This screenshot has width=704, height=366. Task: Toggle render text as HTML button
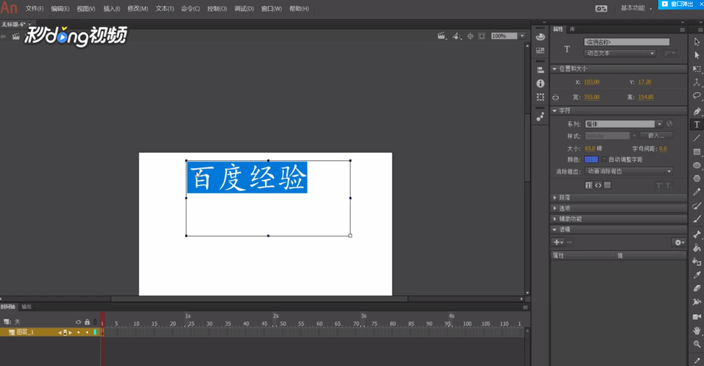point(598,185)
